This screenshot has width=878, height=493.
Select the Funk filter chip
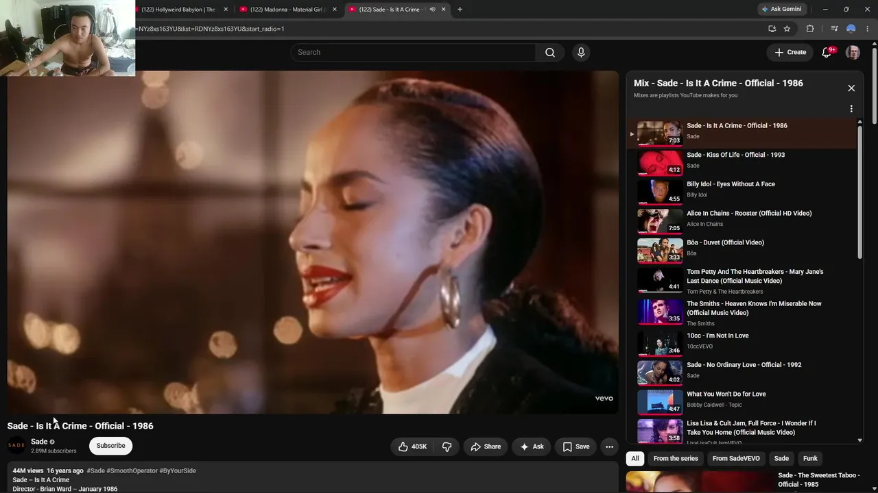[810, 459]
